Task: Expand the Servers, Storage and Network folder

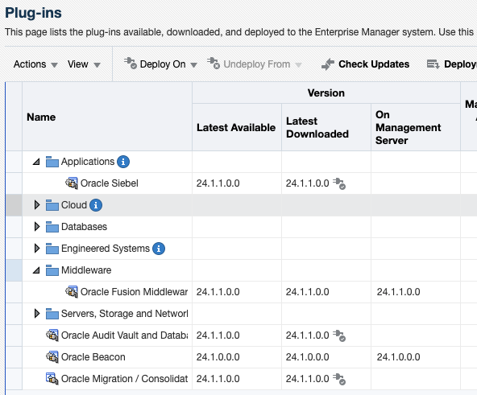Action: (37, 314)
